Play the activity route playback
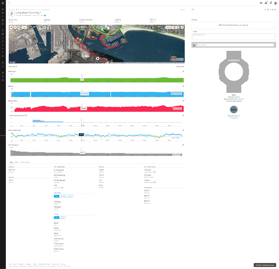279x269 pixels. tap(97, 58)
